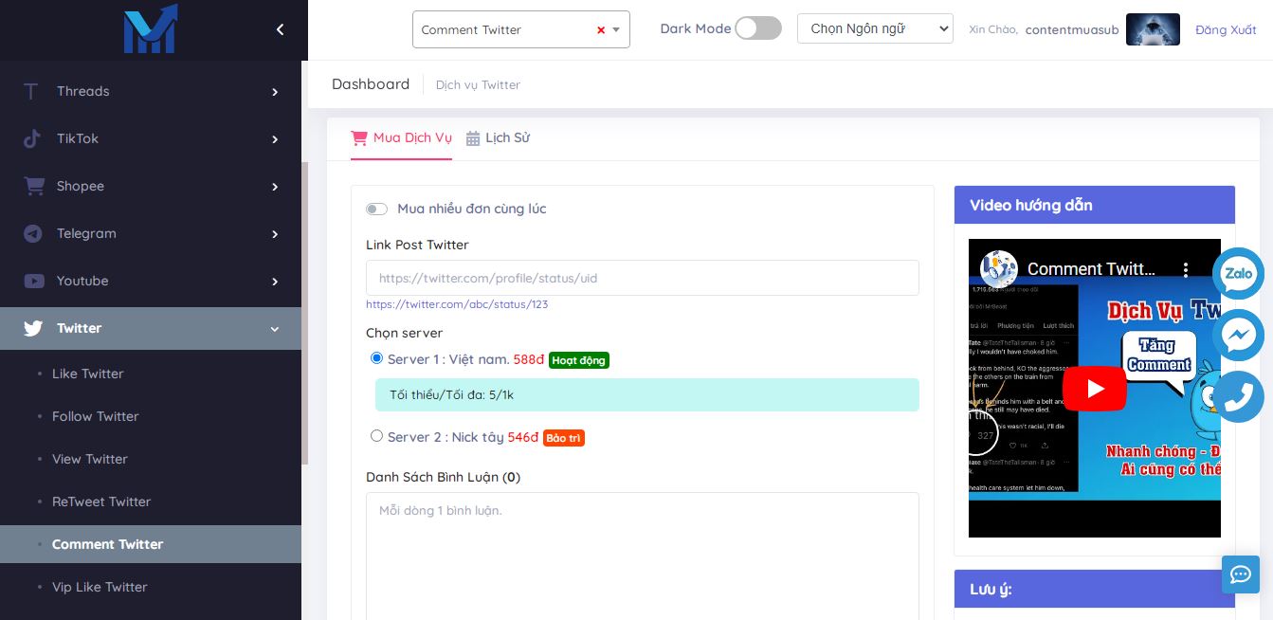
Task: Open Comment Twitter submenu item
Action: [151, 544]
